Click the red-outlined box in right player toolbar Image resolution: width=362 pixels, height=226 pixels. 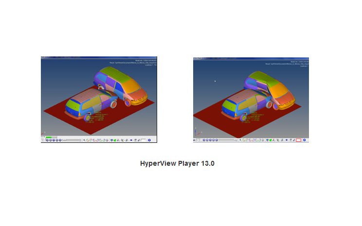(x=299, y=140)
